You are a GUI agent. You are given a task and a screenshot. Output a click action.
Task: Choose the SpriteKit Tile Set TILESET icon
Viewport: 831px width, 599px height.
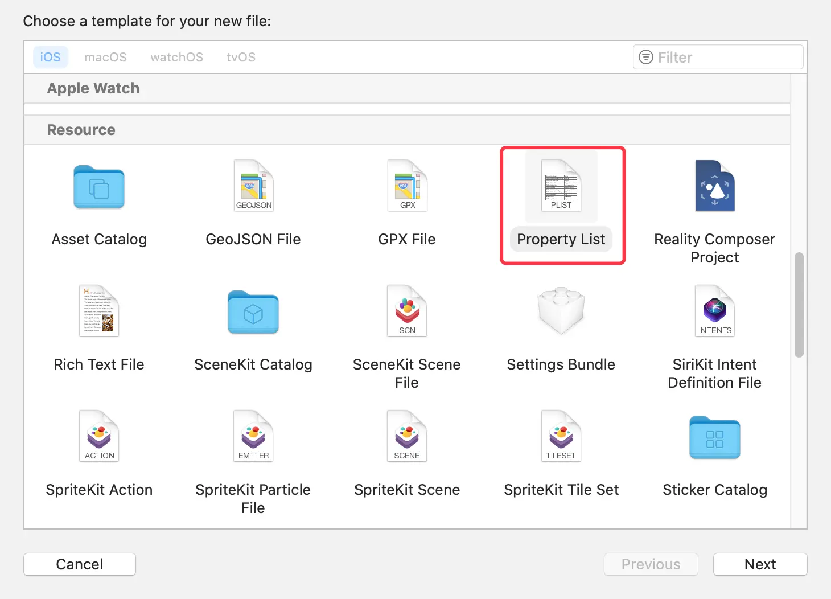(561, 436)
